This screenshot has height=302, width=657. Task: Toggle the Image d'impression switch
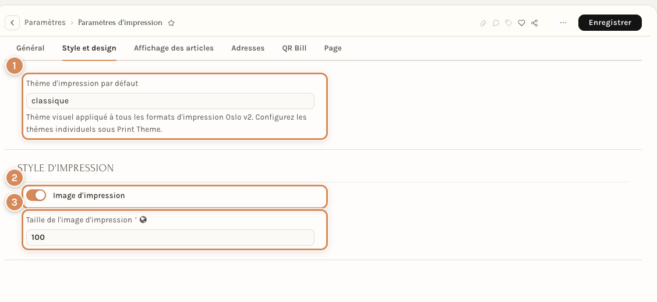pyautogui.click(x=36, y=195)
